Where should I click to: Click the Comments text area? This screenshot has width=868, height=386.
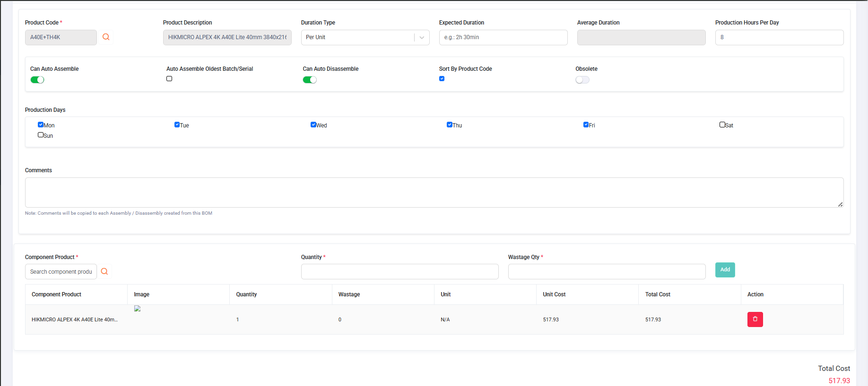434,193
